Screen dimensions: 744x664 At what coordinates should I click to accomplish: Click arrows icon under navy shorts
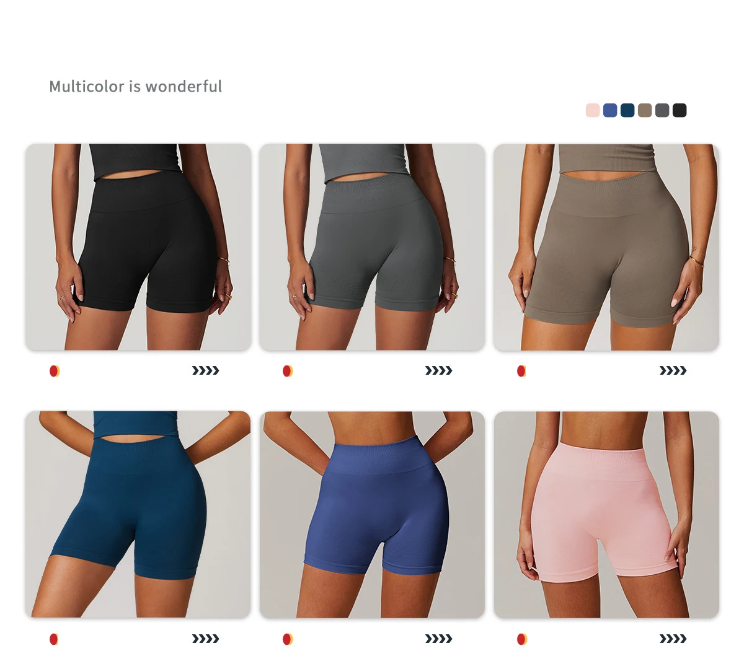(205, 639)
